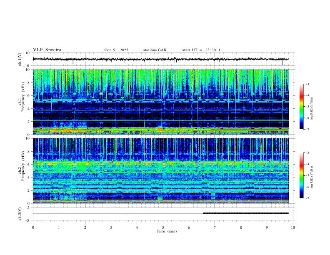This screenshot has width=330, height=255.
Task: Click inside the ch.1 spectrogram panel
Action: tap(160, 102)
